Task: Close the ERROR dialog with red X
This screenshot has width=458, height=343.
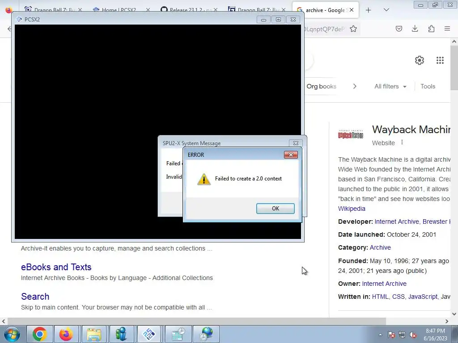Action: [291, 155]
